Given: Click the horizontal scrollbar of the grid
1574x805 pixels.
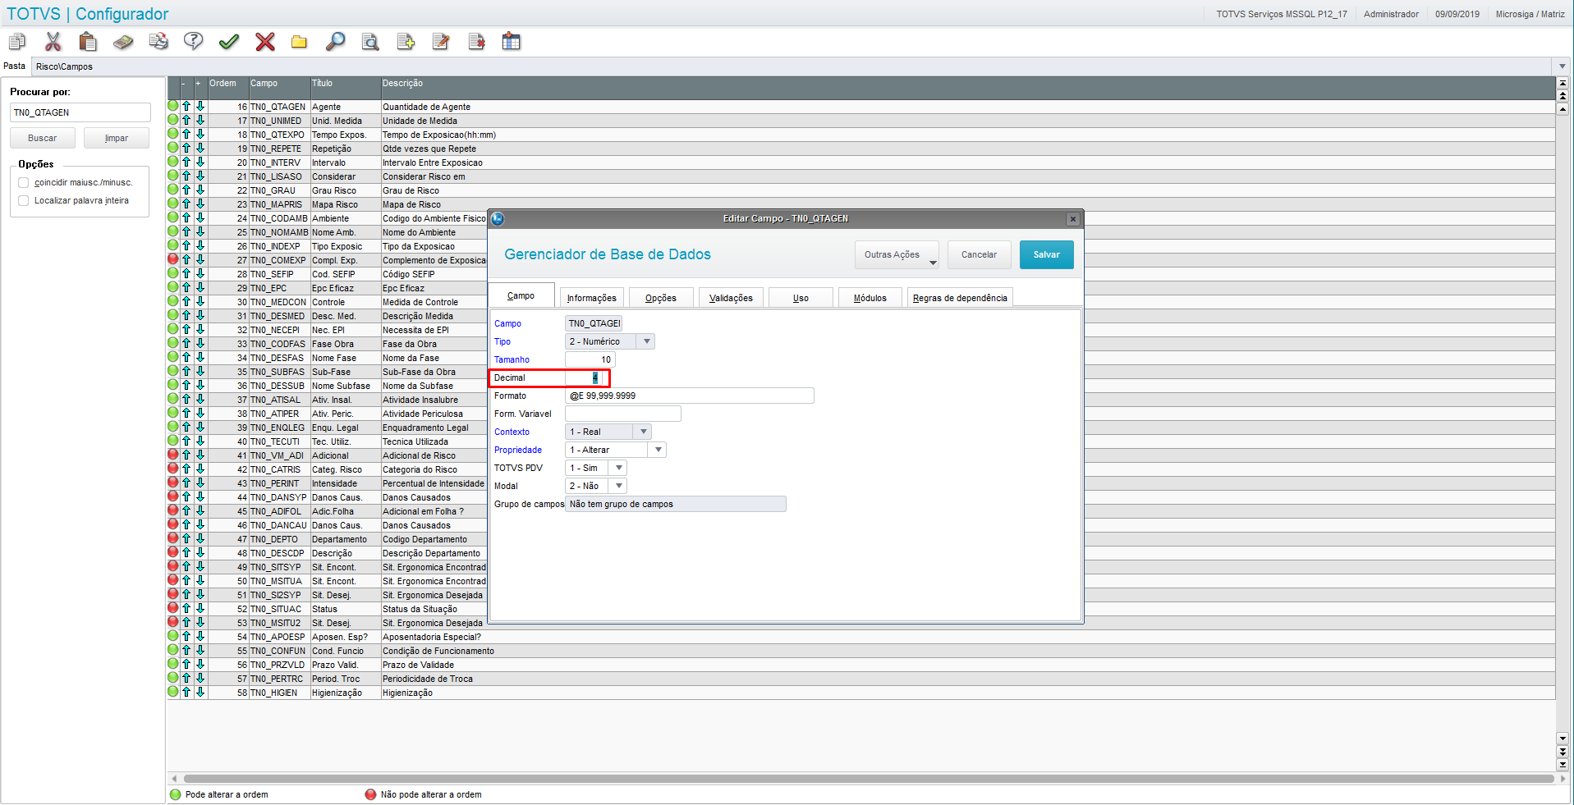Looking at the screenshot, I should tap(869, 778).
